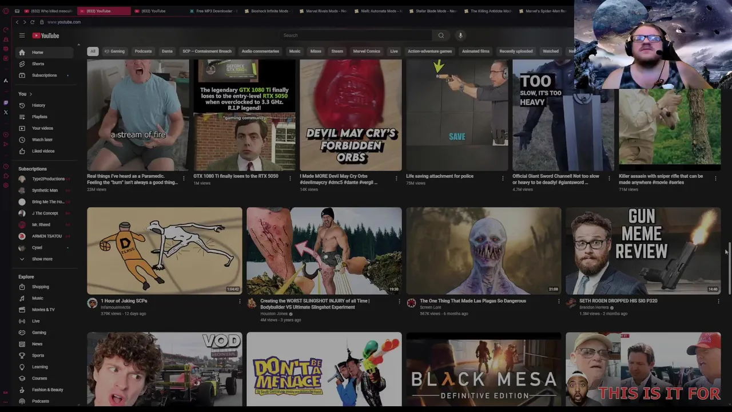Open menu for GTX 1080 Ti short
Screen dimensions: 732x412
click(290, 179)
